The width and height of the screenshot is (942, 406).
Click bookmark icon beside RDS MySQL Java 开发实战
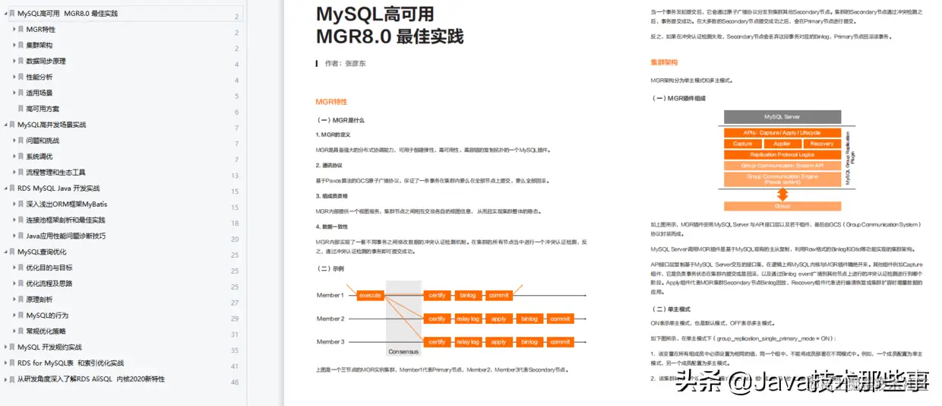[13, 189]
